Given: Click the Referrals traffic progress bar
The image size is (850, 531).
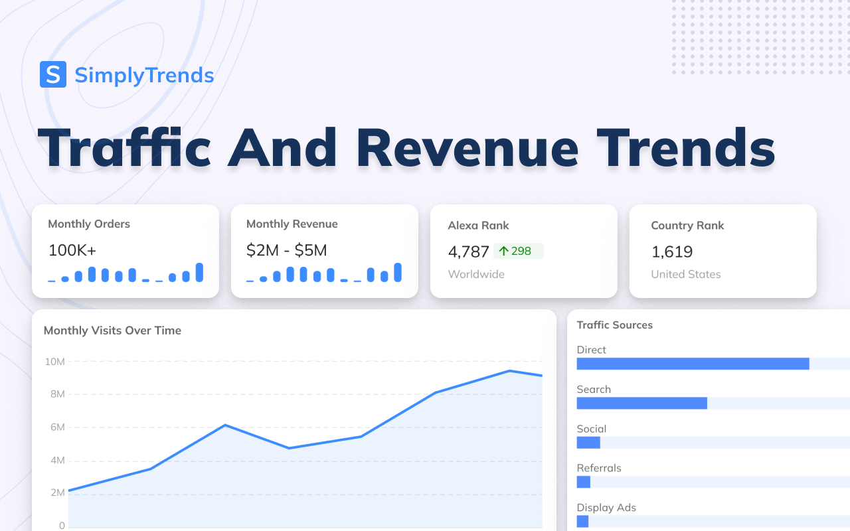Looking at the screenshot, I should pos(713,482).
